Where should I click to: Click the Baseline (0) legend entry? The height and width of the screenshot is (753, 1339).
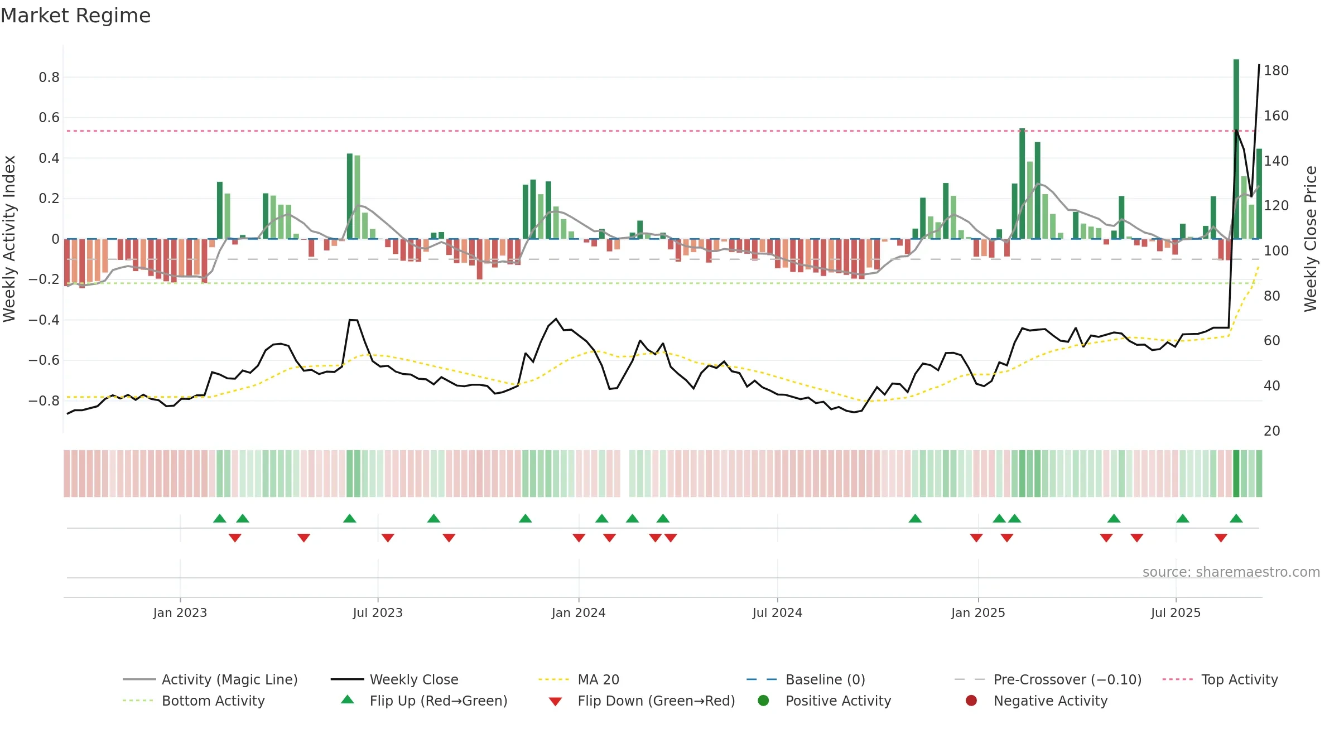(x=806, y=679)
